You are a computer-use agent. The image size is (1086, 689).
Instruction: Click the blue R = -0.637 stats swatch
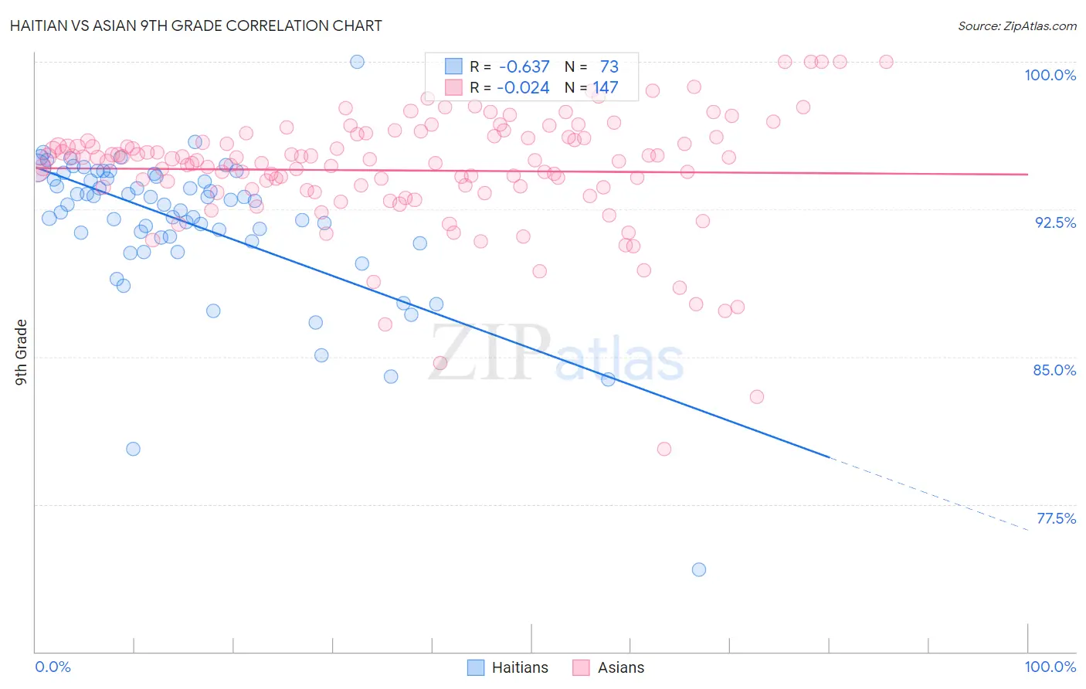pos(453,66)
